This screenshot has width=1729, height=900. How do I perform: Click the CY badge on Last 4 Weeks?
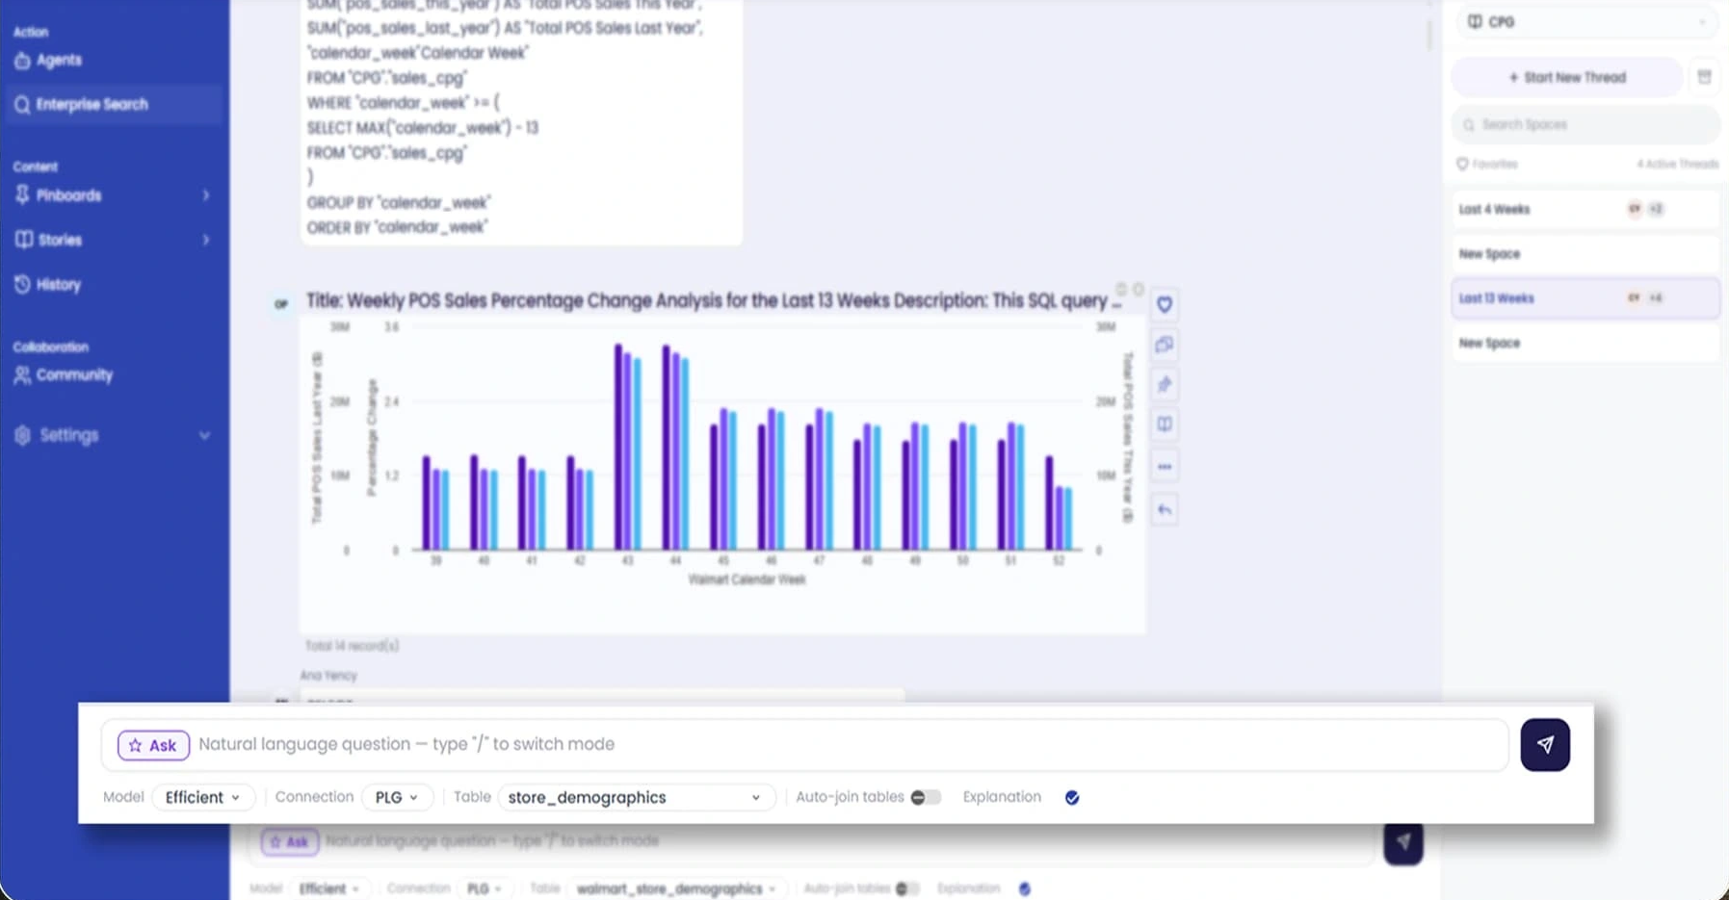click(1635, 209)
